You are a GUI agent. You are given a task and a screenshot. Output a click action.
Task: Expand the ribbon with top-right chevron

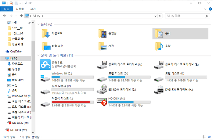click(x=205, y=9)
